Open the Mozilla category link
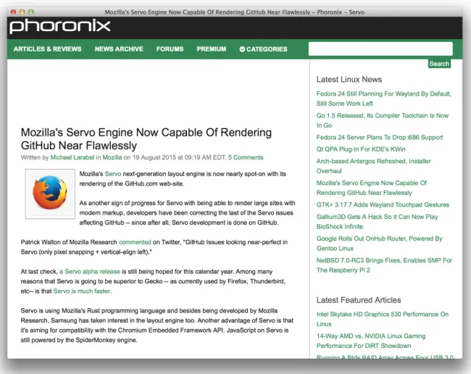471x374 pixels. (x=112, y=157)
